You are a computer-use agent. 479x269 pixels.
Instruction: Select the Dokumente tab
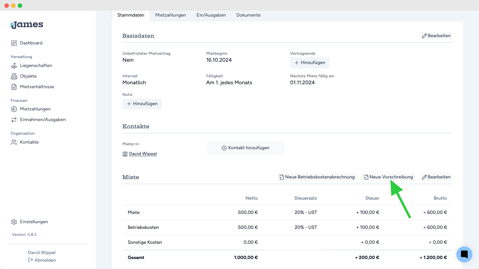click(248, 15)
